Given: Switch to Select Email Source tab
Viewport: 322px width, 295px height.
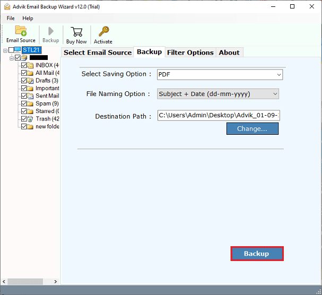Looking at the screenshot, I should coord(98,53).
